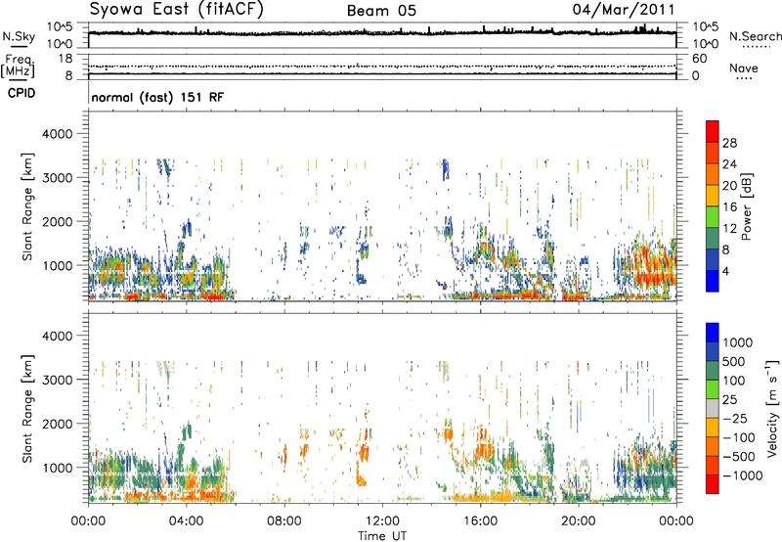Pick the bright blue top segment of Velocity colorbar
The width and height of the screenshot is (782, 542).
click(713, 333)
